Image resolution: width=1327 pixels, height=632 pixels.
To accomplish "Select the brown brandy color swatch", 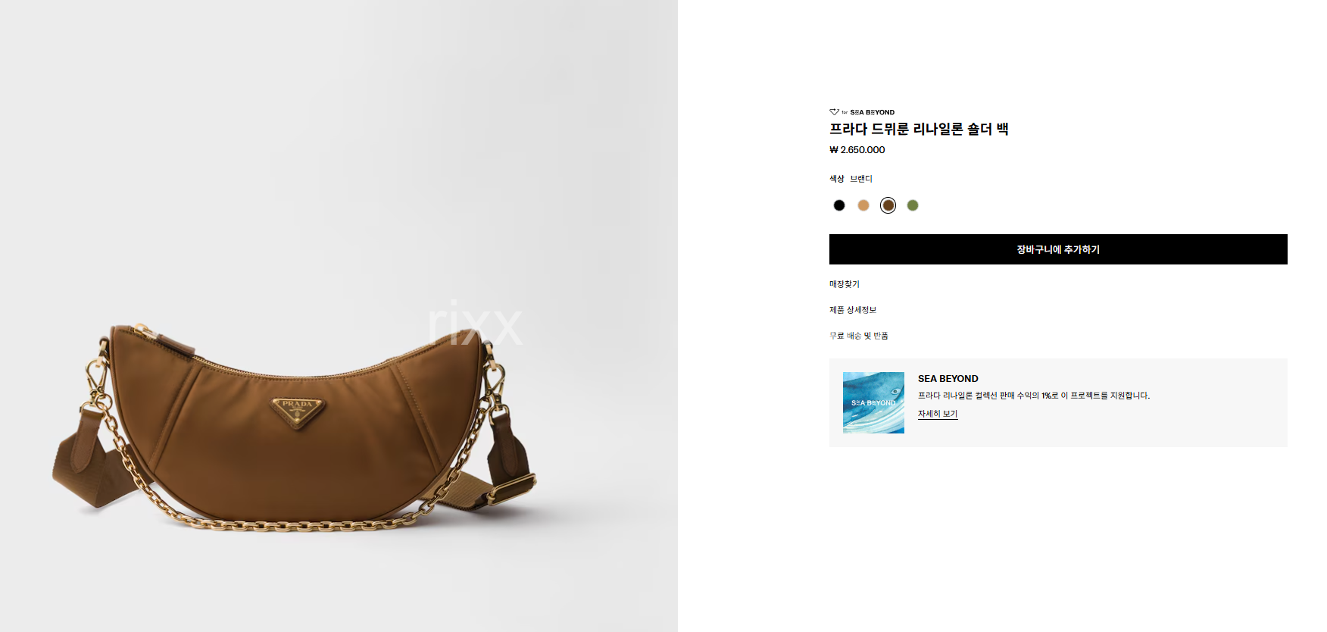I will point(888,205).
